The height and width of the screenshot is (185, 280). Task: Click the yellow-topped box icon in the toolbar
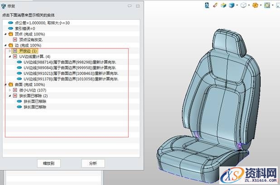coord(223,5)
